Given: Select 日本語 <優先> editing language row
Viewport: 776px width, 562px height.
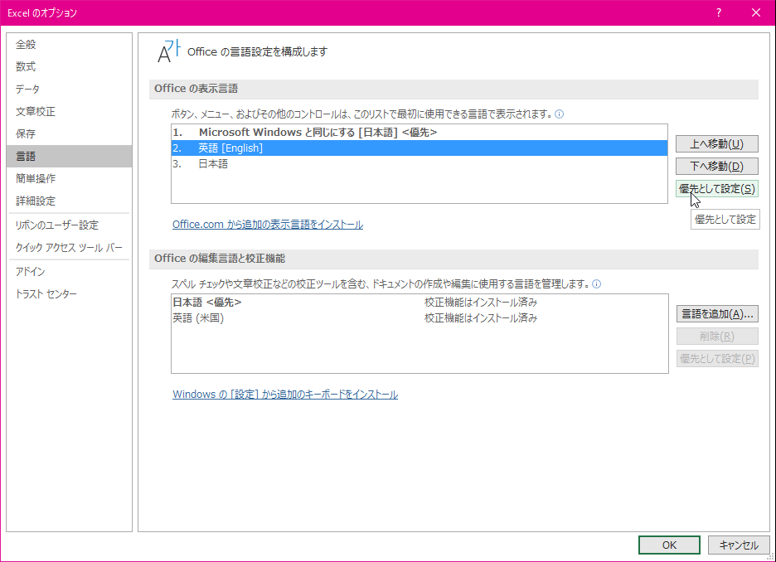Looking at the screenshot, I should click(x=420, y=303).
